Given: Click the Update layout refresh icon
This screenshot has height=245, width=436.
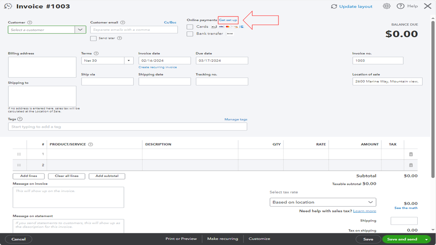Looking at the screenshot, I should click(x=334, y=7).
